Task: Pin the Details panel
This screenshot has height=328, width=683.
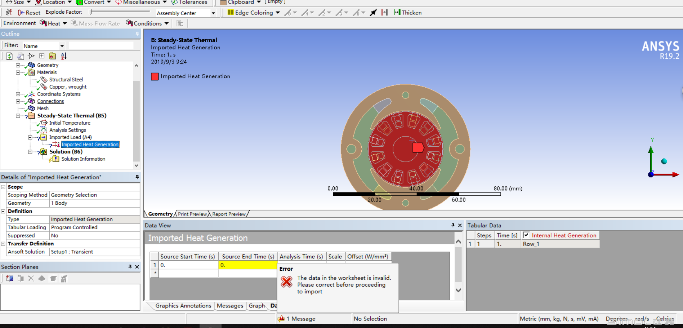Action: point(137,177)
